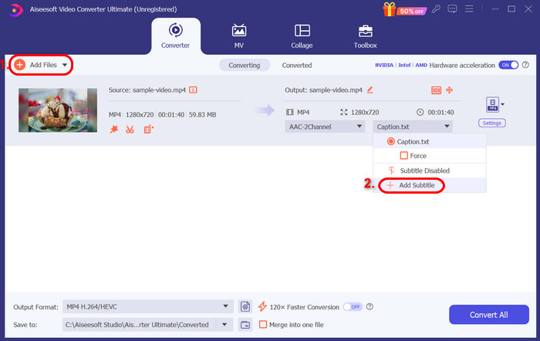
Task: Click the output duration 00:01:40
Action: point(440,113)
